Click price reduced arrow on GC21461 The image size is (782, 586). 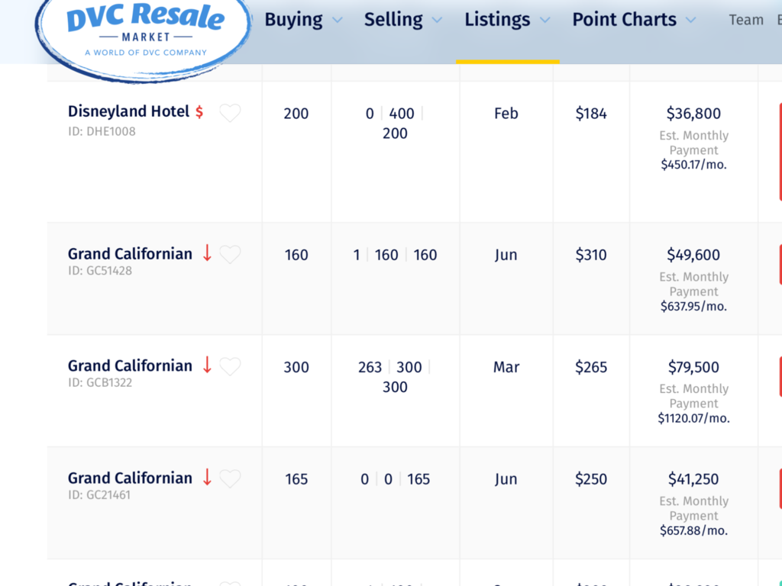207,478
